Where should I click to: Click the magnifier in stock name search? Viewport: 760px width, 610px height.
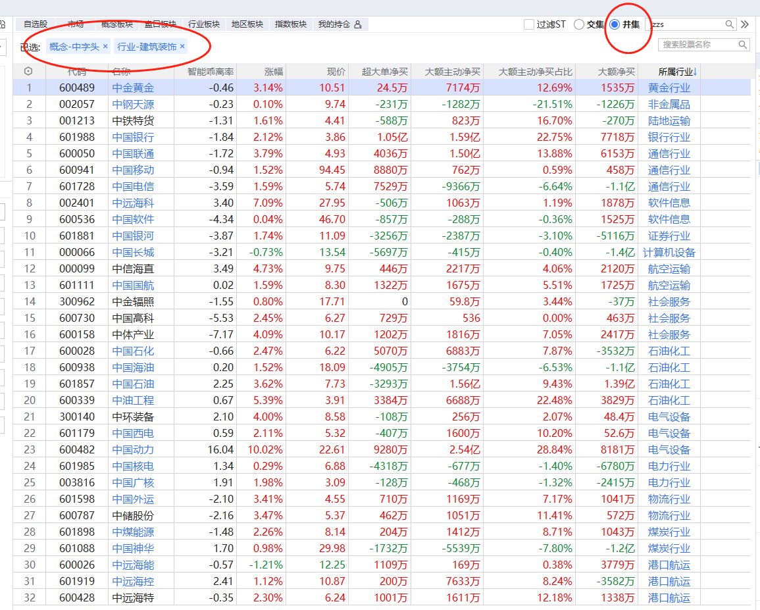click(742, 45)
